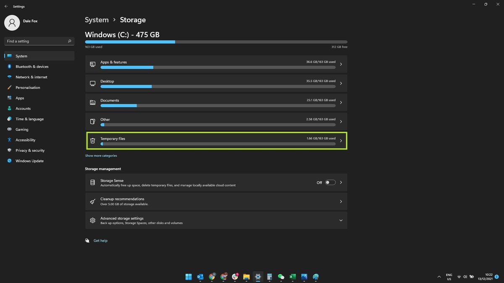Expand Advanced storage settings
Screen dimensions: 504x283
(341, 220)
